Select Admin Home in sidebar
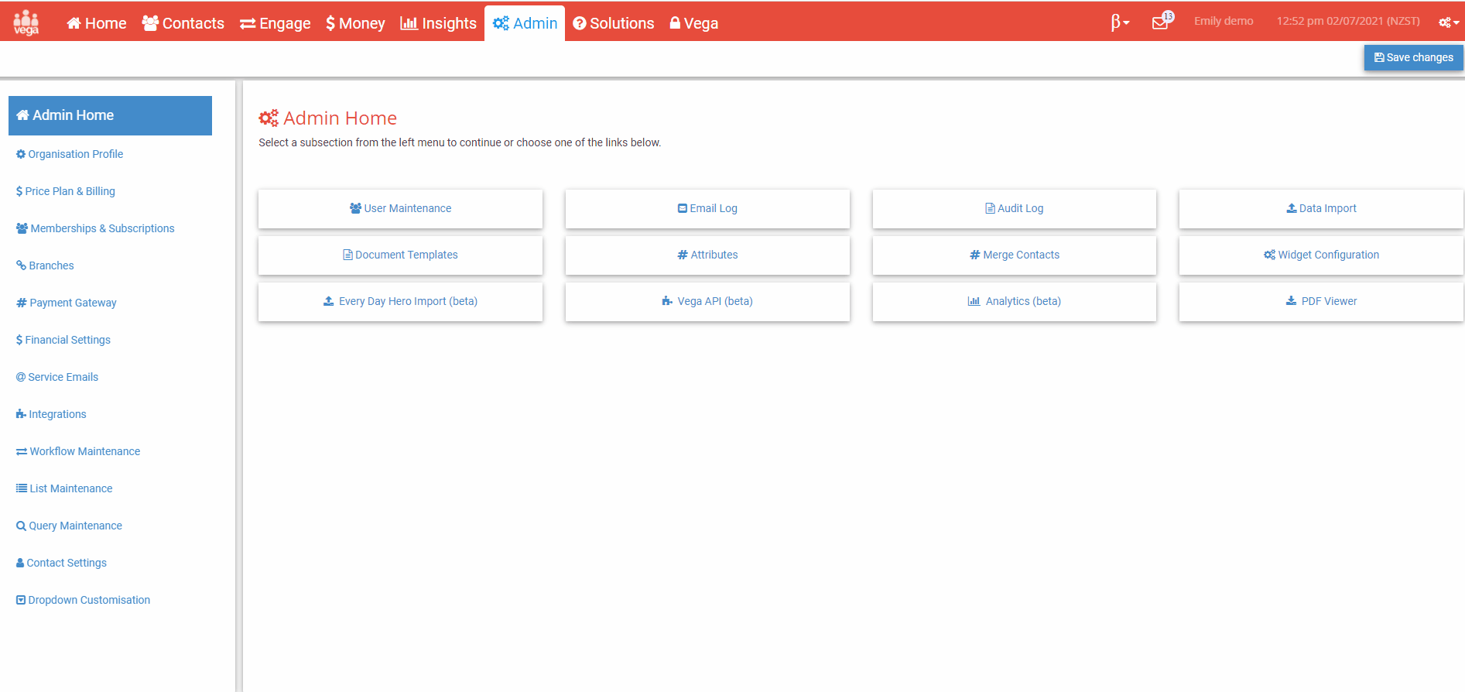Image resolution: width=1465 pixels, height=692 pixels. pos(110,115)
